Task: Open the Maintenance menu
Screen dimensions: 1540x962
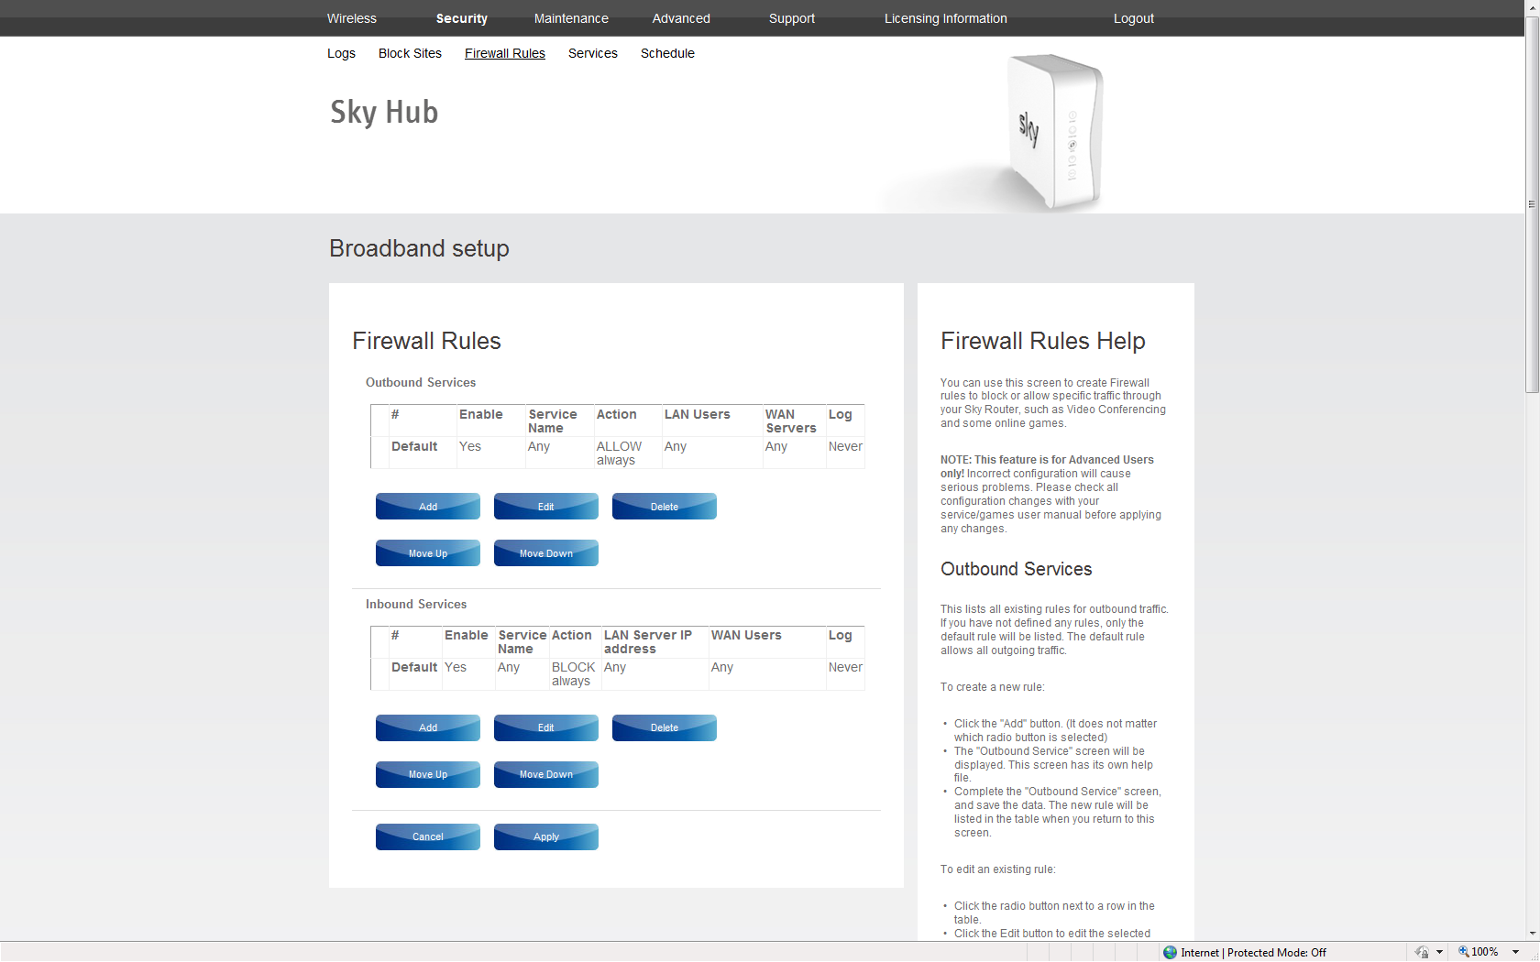Action: click(x=571, y=18)
